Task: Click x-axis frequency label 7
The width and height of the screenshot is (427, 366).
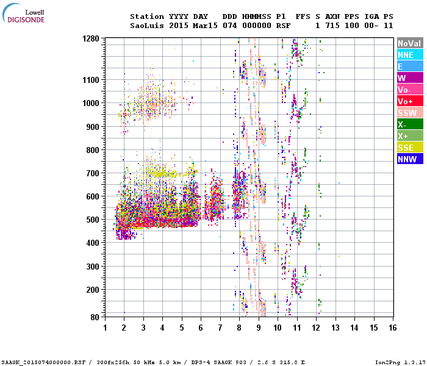Action: click(x=220, y=328)
